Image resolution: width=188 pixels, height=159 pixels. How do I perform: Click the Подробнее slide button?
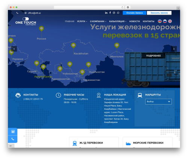pyautogui.click(x=153, y=56)
